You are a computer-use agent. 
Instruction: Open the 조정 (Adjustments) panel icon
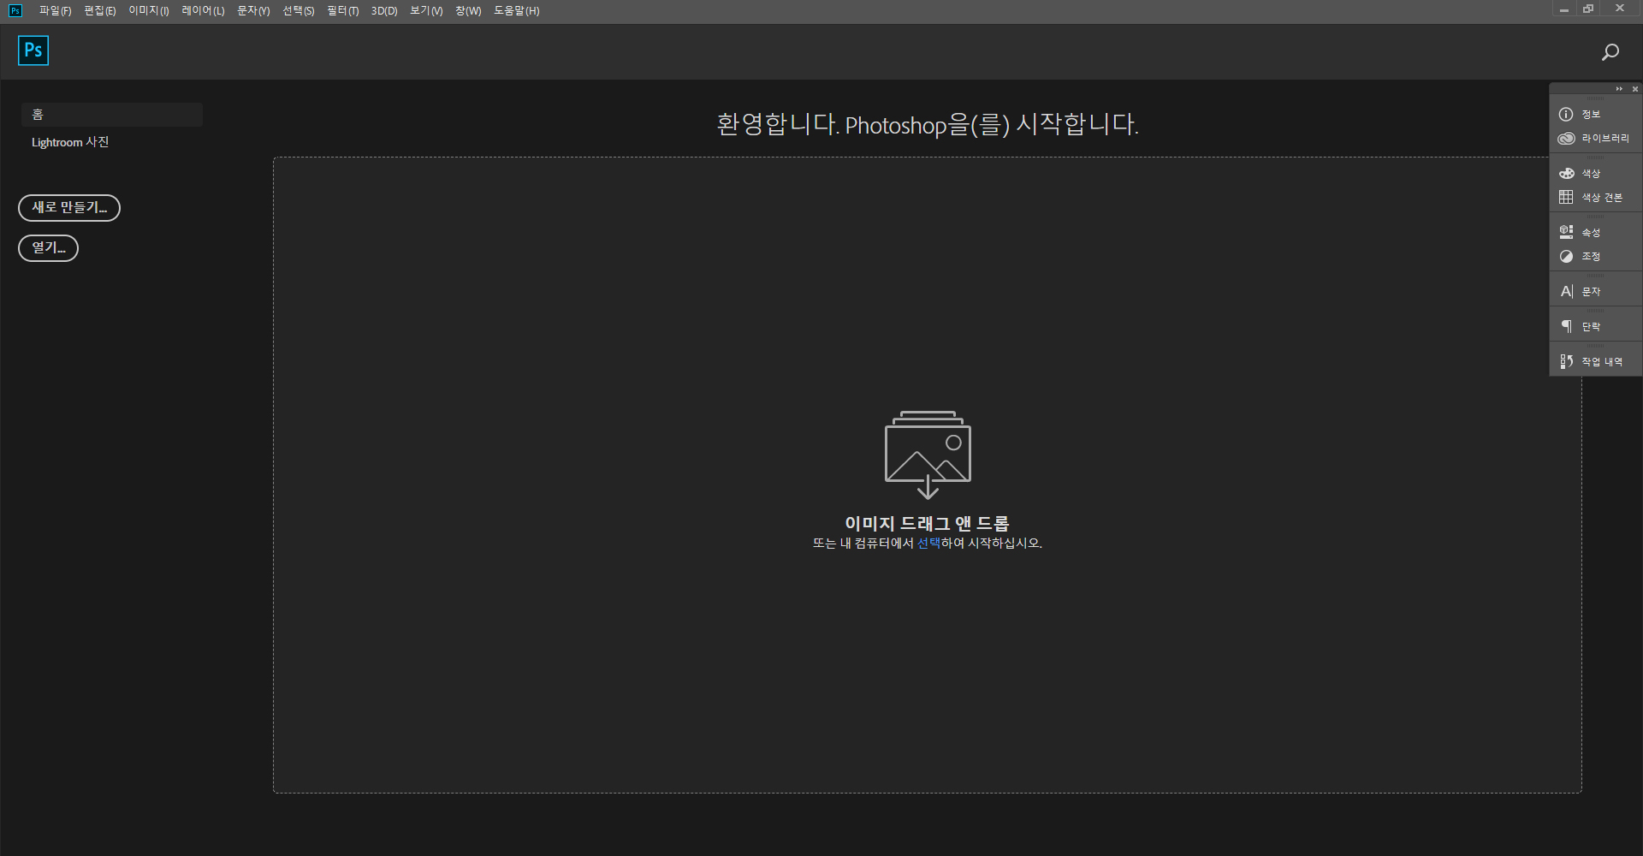pos(1566,257)
